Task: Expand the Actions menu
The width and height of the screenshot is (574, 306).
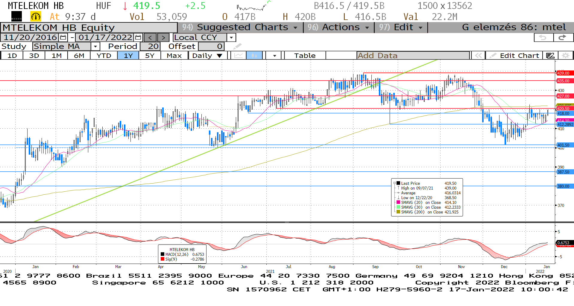Action: tap(339, 27)
